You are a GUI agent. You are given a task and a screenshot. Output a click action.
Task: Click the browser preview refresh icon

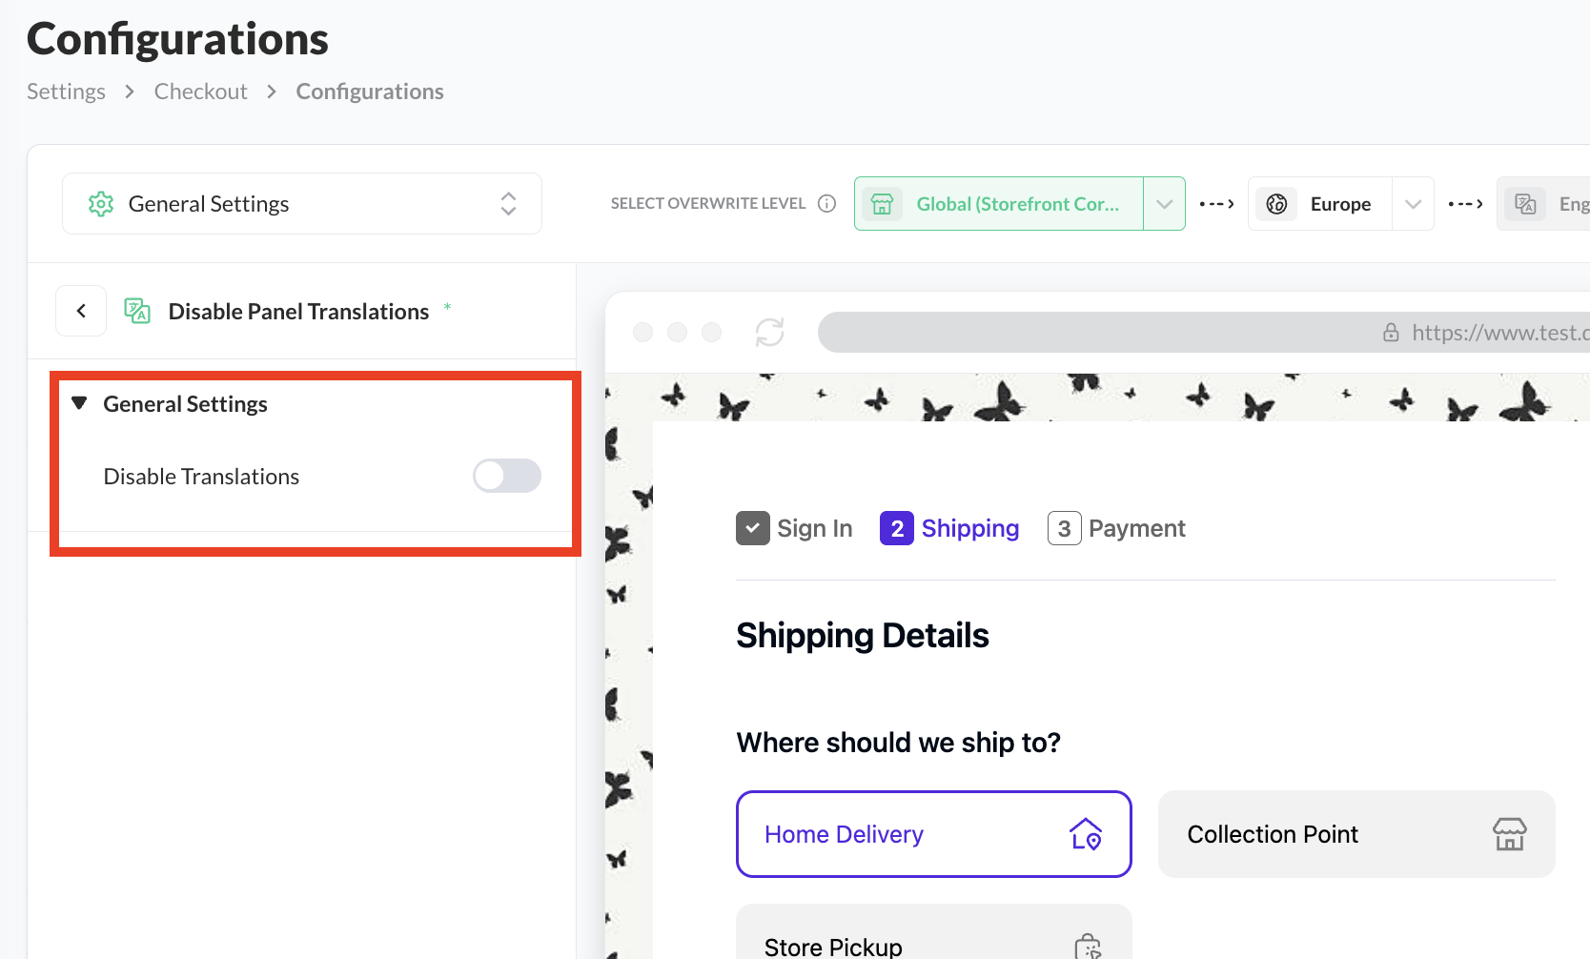click(769, 333)
